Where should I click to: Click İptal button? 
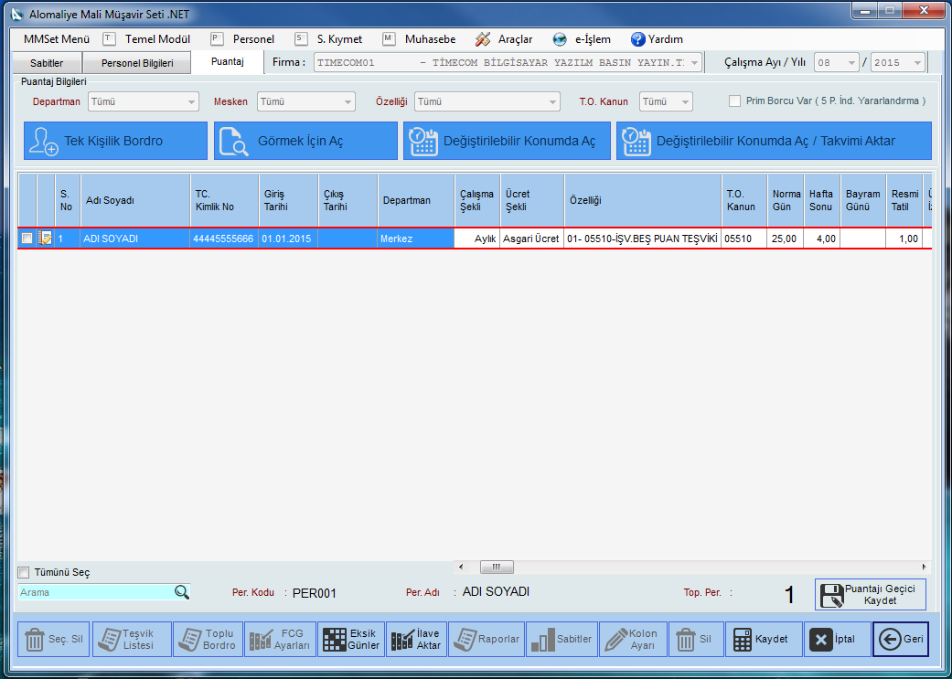click(838, 639)
